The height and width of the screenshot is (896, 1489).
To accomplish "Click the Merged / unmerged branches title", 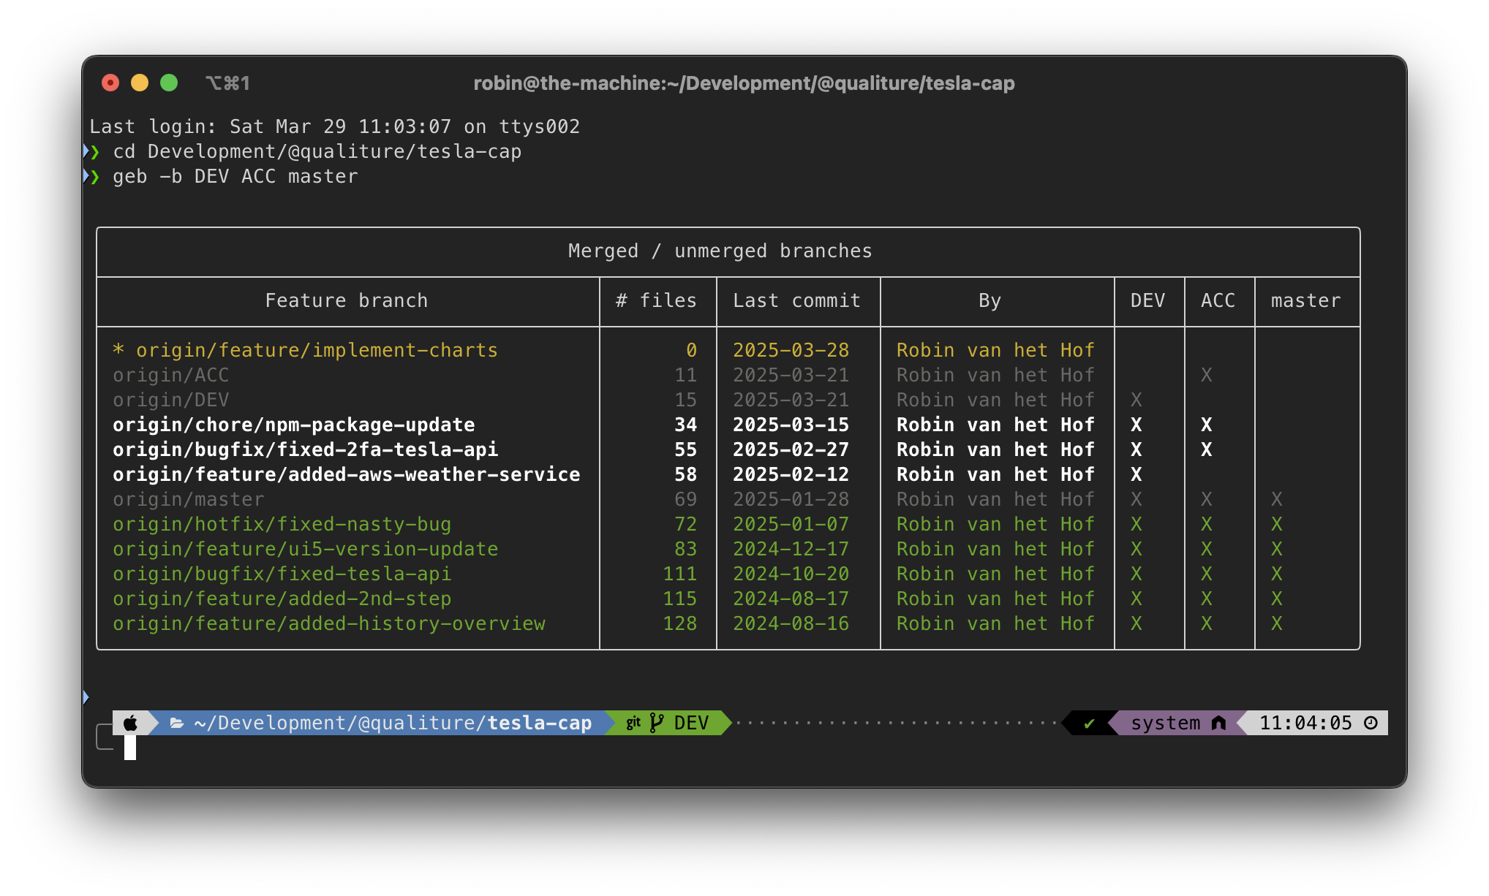I will tap(720, 251).
